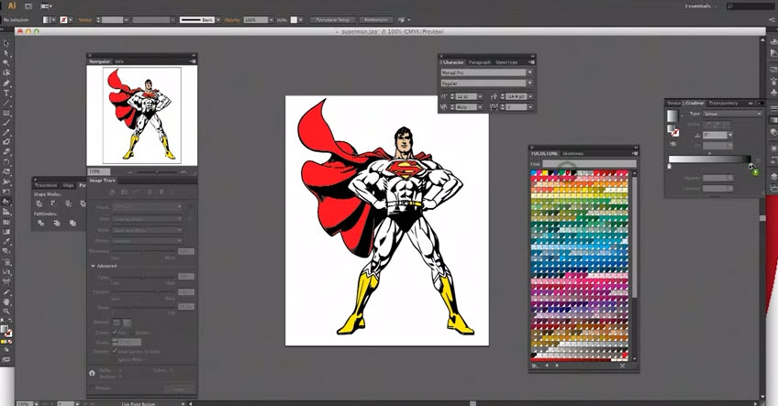Open font size dropdown
This screenshot has width=778, height=406.
(480, 96)
